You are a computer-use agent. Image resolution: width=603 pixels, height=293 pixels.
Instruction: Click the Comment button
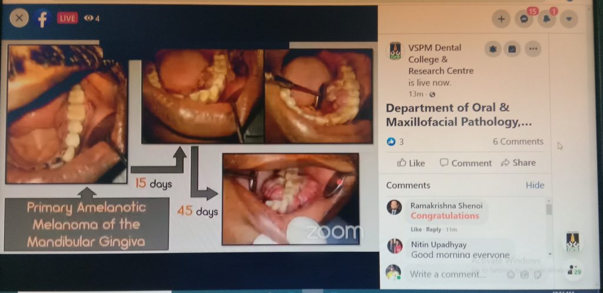coord(466,163)
